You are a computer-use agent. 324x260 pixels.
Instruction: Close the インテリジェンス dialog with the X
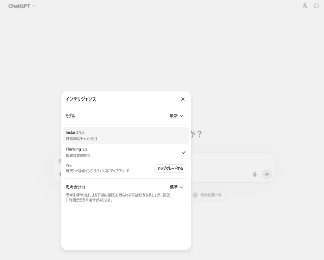click(x=183, y=99)
